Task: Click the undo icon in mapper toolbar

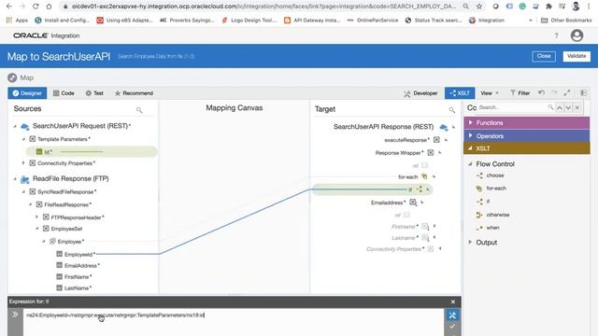Action: pyautogui.click(x=541, y=92)
